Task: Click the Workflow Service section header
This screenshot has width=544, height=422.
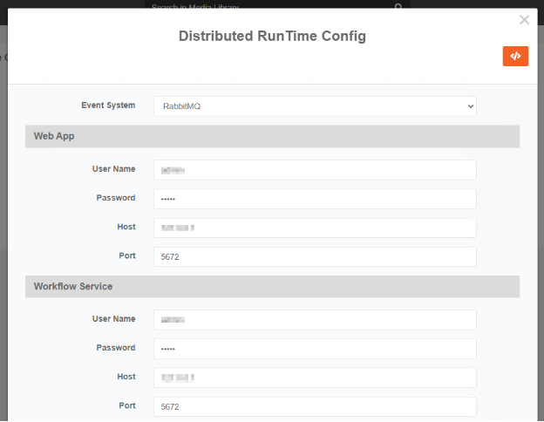Action: coord(272,286)
